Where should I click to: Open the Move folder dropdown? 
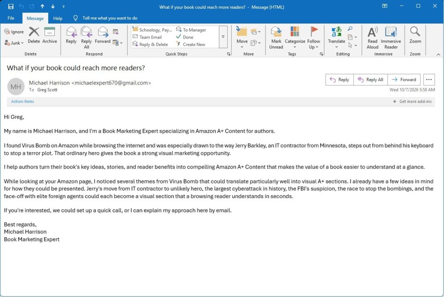(242, 37)
